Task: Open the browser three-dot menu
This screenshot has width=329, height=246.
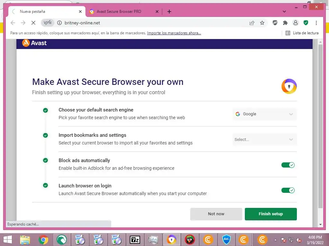Action: point(316,23)
